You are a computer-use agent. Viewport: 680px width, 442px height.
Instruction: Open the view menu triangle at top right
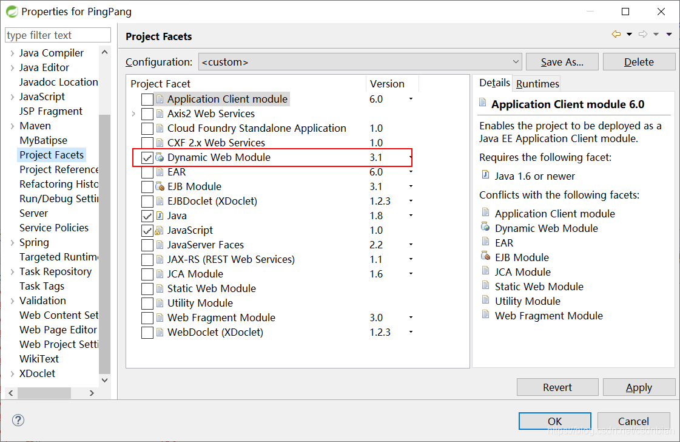[669, 34]
